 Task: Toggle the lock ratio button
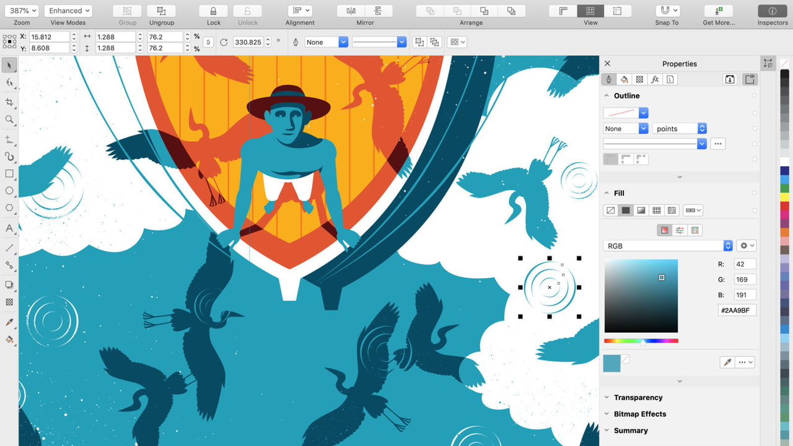[208, 42]
